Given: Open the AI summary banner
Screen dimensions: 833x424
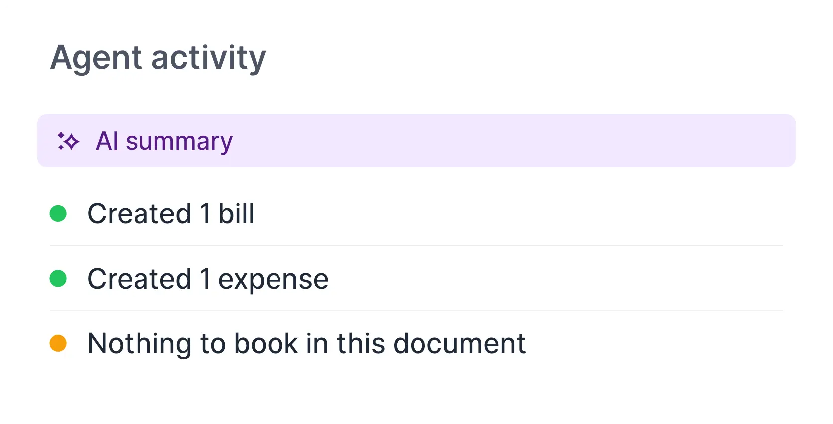Looking at the screenshot, I should [416, 141].
